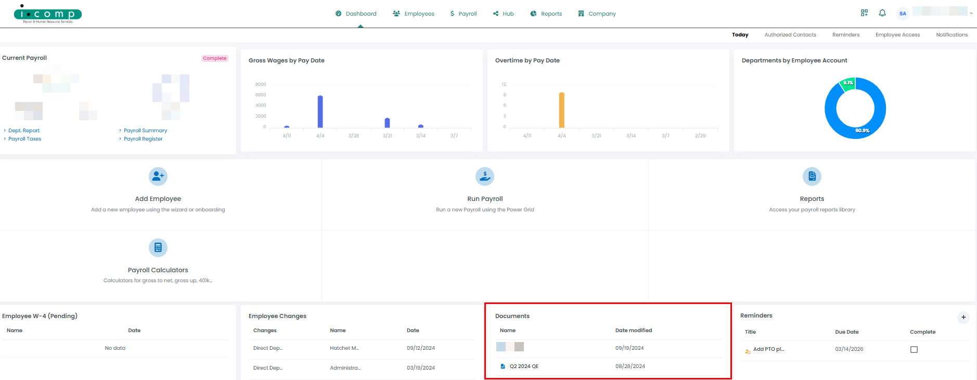Screen dimensions: 977x380
Task: Check Complete box for Add PTO reminder
Action: (914, 350)
